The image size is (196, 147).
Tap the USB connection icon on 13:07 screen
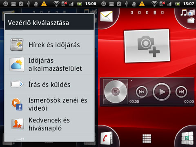(127, 4)
